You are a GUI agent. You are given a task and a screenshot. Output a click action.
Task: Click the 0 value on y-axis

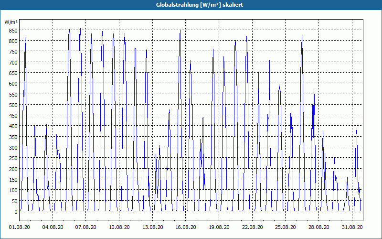16,212
